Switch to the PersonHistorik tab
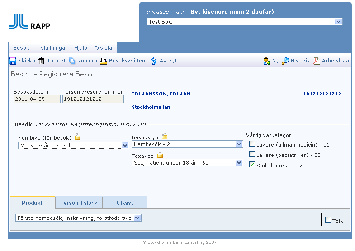 click(x=79, y=203)
